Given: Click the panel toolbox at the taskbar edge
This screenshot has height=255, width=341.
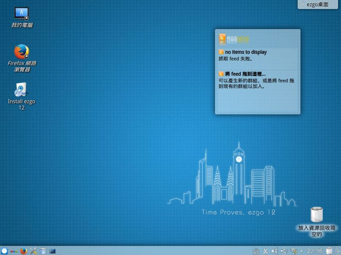Looking at the screenshot, I should [338, 251].
